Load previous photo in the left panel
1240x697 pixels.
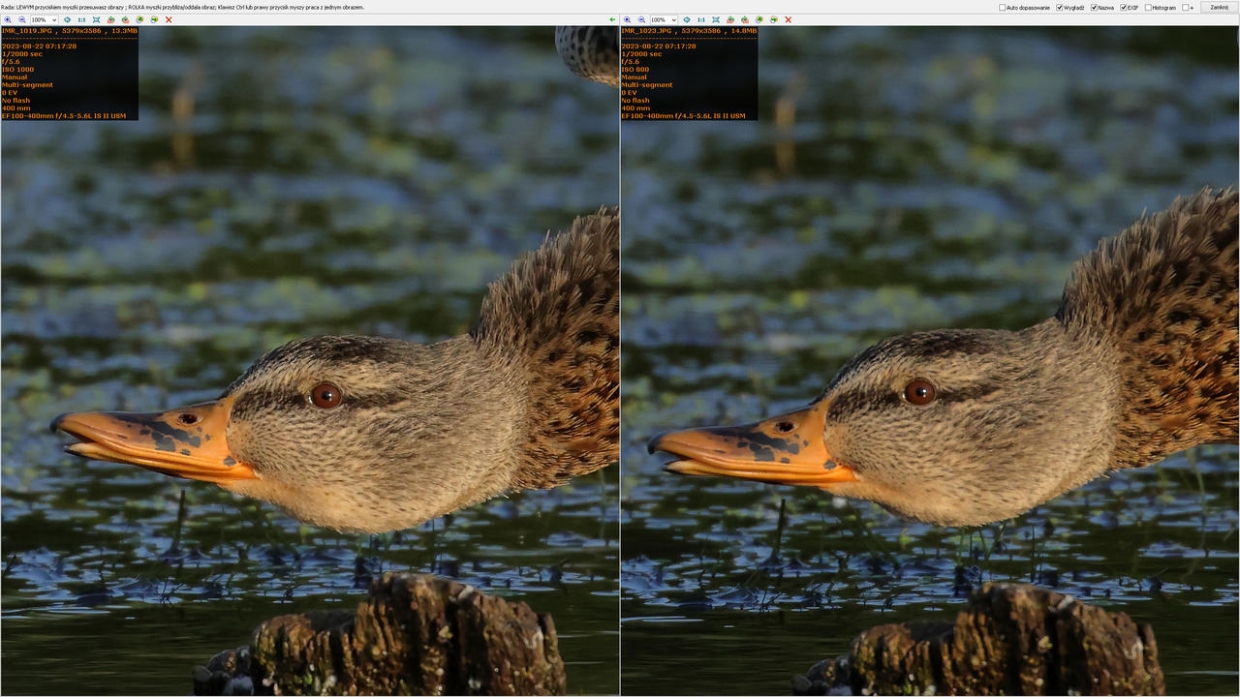[139, 19]
